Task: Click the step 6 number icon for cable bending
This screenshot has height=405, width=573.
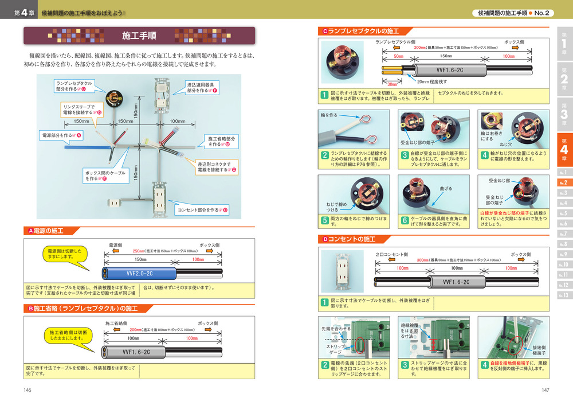Action: tap(404, 220)
